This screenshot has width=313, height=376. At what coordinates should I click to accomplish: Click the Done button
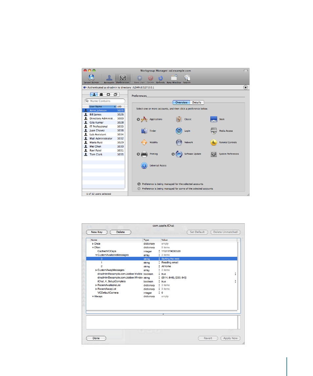[x=96, y=338]
